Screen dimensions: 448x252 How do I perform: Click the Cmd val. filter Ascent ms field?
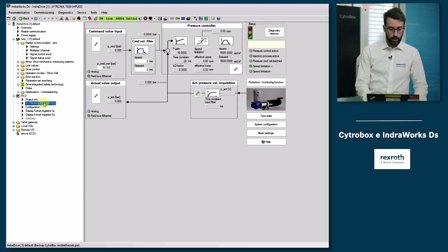(141, 61)
